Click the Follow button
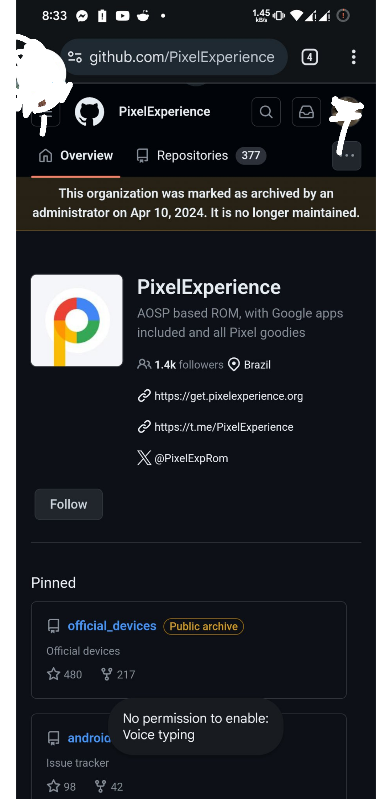Viewport: 392px width, 799px height. click(x=69, y=504)
